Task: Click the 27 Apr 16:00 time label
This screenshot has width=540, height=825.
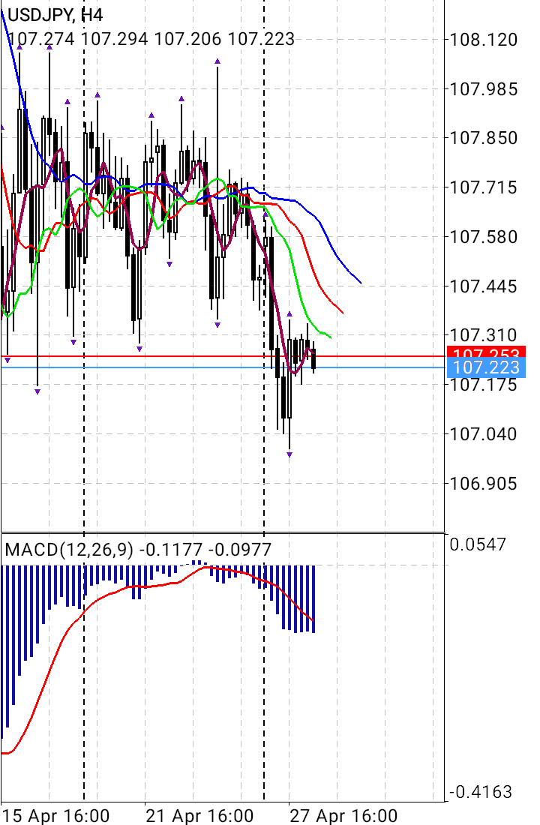Action: point(343,816)
